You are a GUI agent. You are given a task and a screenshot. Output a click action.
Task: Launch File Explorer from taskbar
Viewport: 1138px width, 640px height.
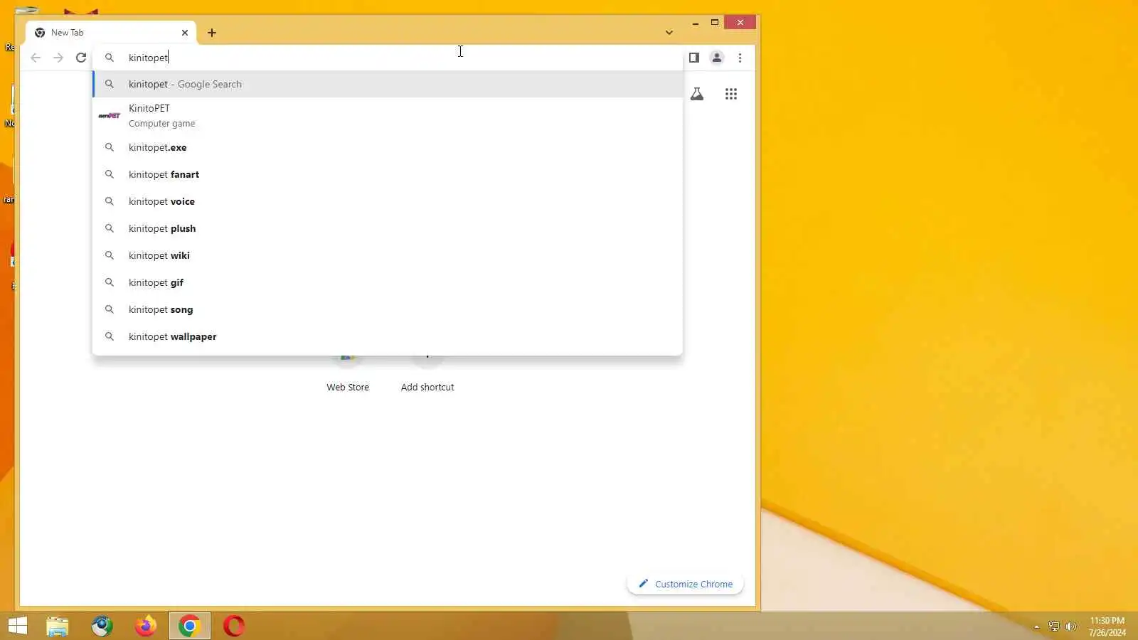click(x=58, y=626)
